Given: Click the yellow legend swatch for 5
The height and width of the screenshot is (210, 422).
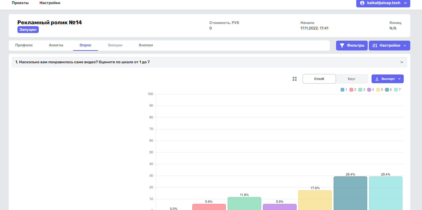Looking at the screenshot, I should pyautogui.click(x=378, y=90).
